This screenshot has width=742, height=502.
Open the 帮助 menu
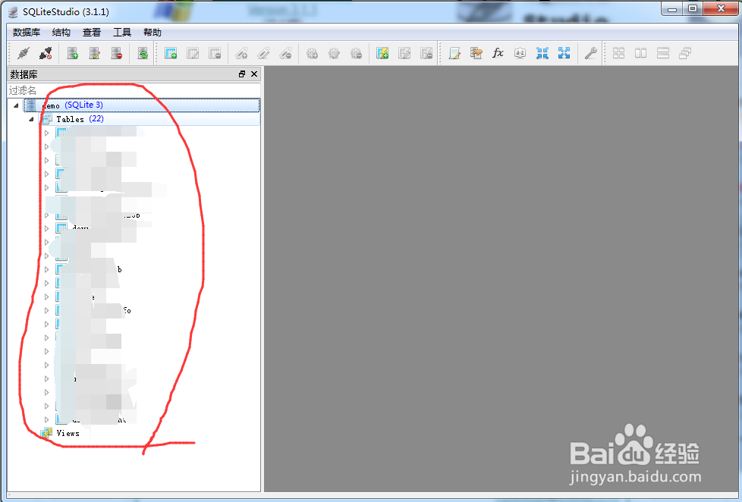pyautogui.click(x=152, y=32)
